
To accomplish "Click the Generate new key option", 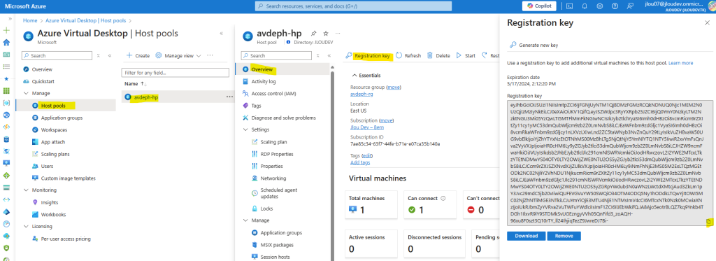I will click(534, 45).
